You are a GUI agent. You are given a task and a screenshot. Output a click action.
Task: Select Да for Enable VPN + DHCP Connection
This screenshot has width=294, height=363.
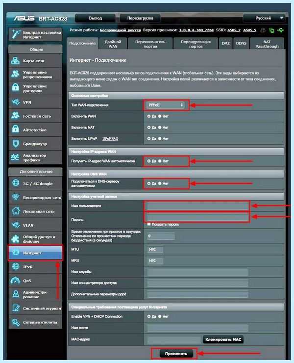149,316
